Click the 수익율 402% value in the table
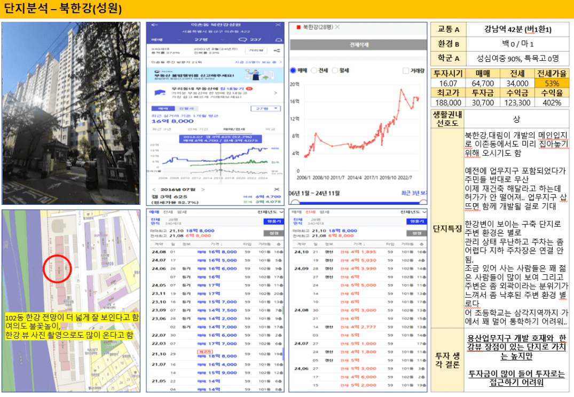 [x=552, y=102]
